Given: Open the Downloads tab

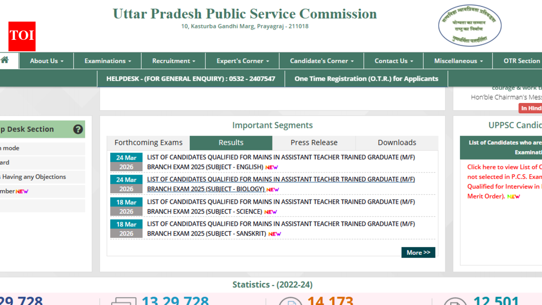Looking at the screenshot, I should [397, 143].
